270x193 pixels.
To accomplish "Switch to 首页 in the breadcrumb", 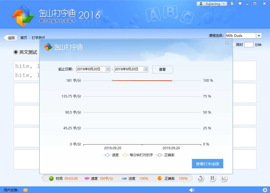I will pyautogui.click(x=24, y=38).
